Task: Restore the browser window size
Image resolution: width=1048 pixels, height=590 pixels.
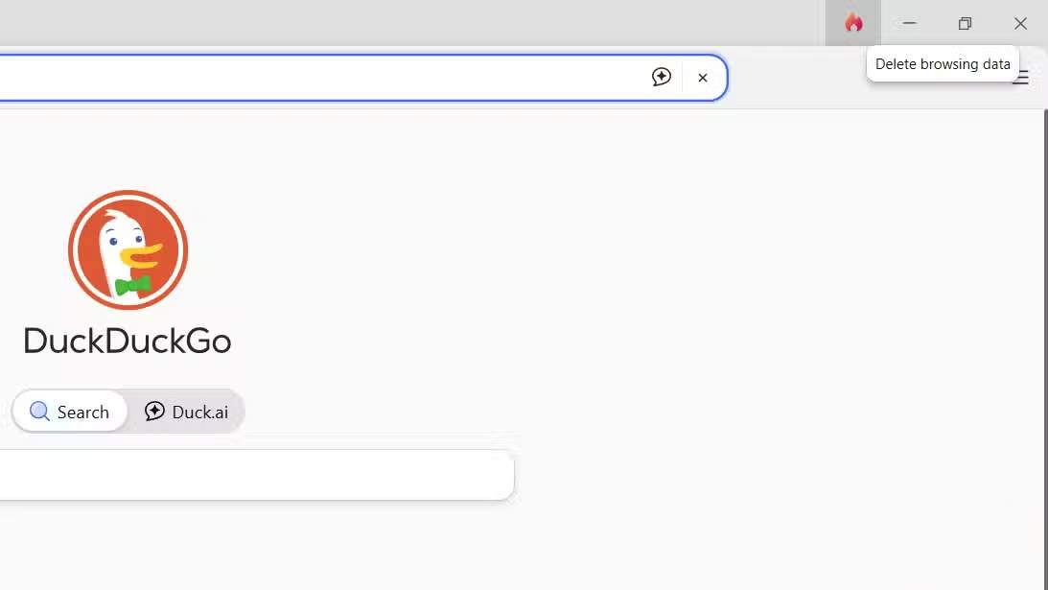Action: click(965, 22)
